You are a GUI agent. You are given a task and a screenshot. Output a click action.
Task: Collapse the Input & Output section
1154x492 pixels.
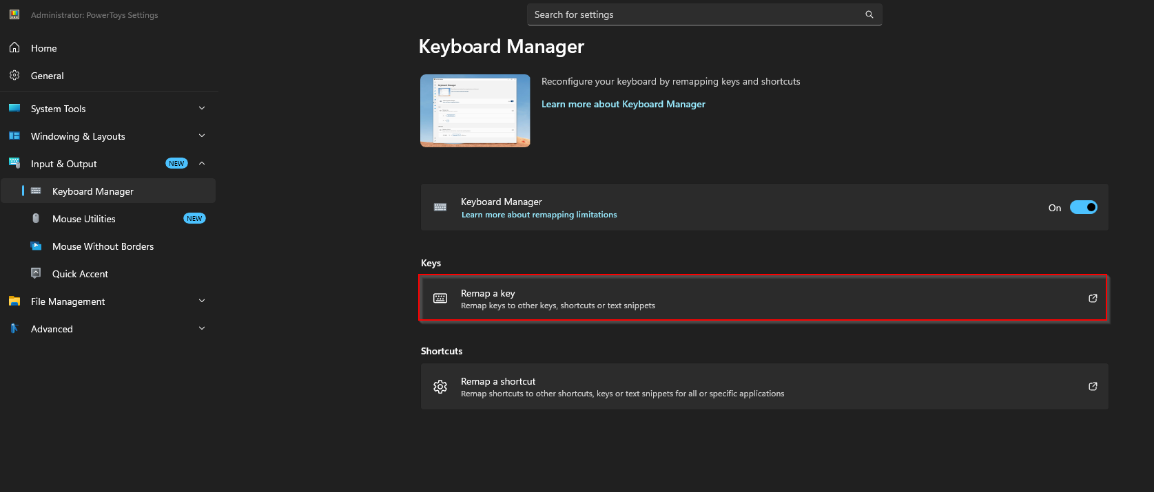[x=202, y=164]
